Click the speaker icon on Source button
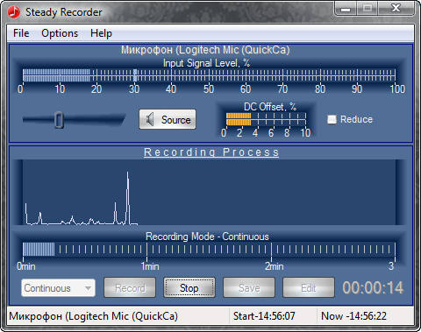This screenshot has width=421, height=332. pos(150,119)
